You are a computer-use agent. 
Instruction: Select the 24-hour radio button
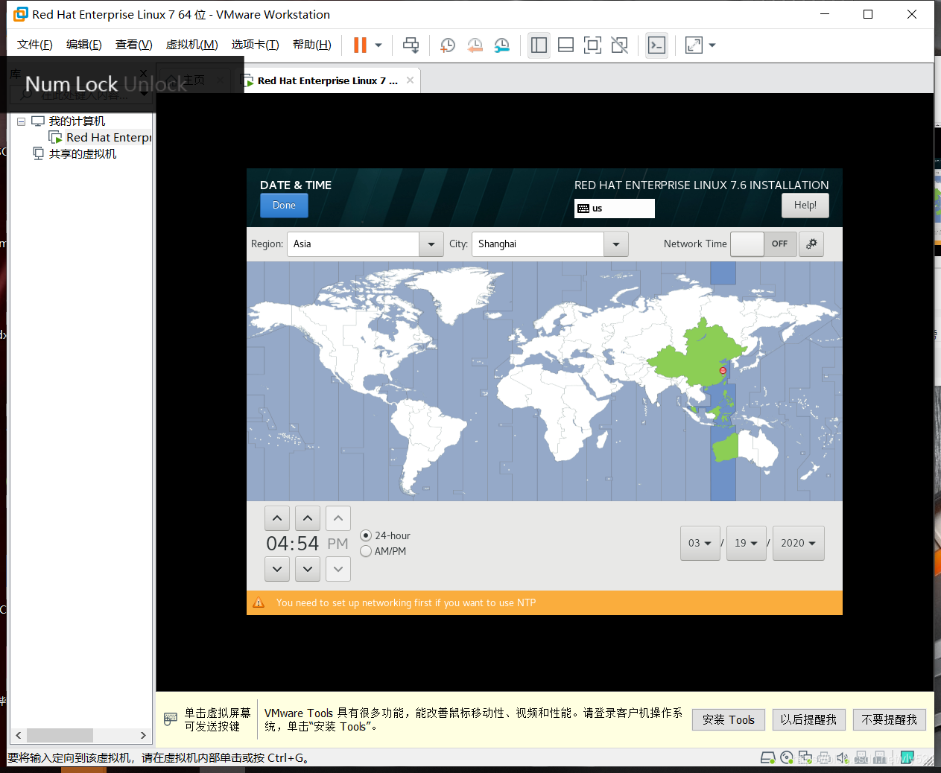pyautogui.click(x=366, y=535)
